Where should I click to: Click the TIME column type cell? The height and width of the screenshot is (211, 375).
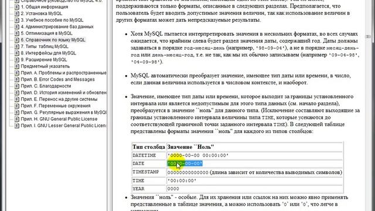coord(149,181)
